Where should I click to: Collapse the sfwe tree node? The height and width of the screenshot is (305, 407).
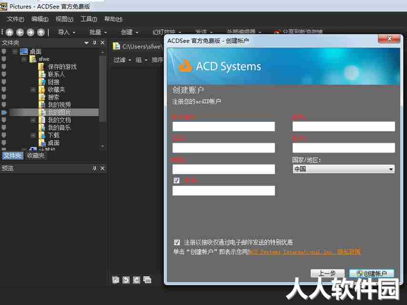coord(24,59)
